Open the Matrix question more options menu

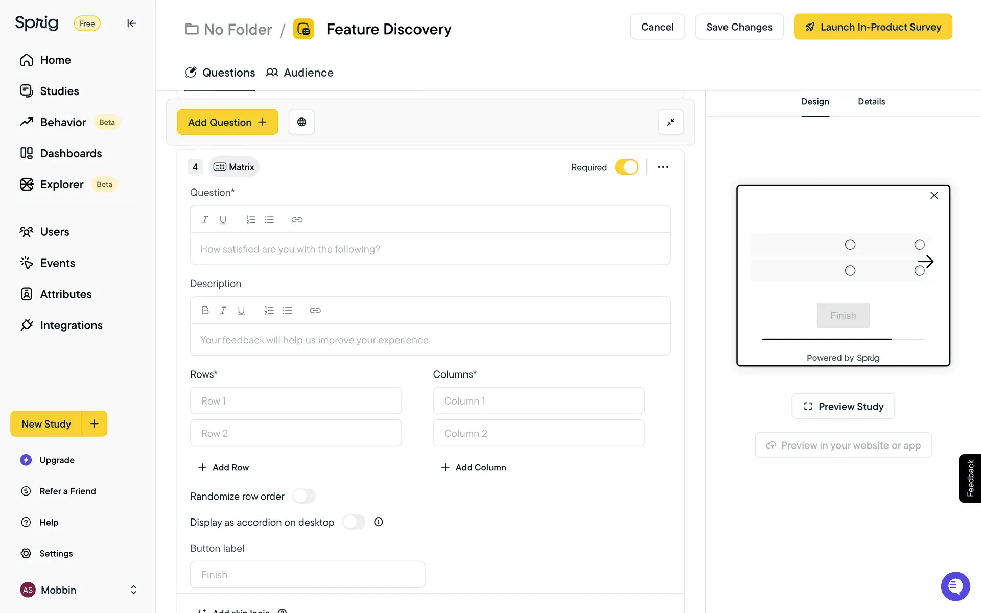click(x=663, y=167)
